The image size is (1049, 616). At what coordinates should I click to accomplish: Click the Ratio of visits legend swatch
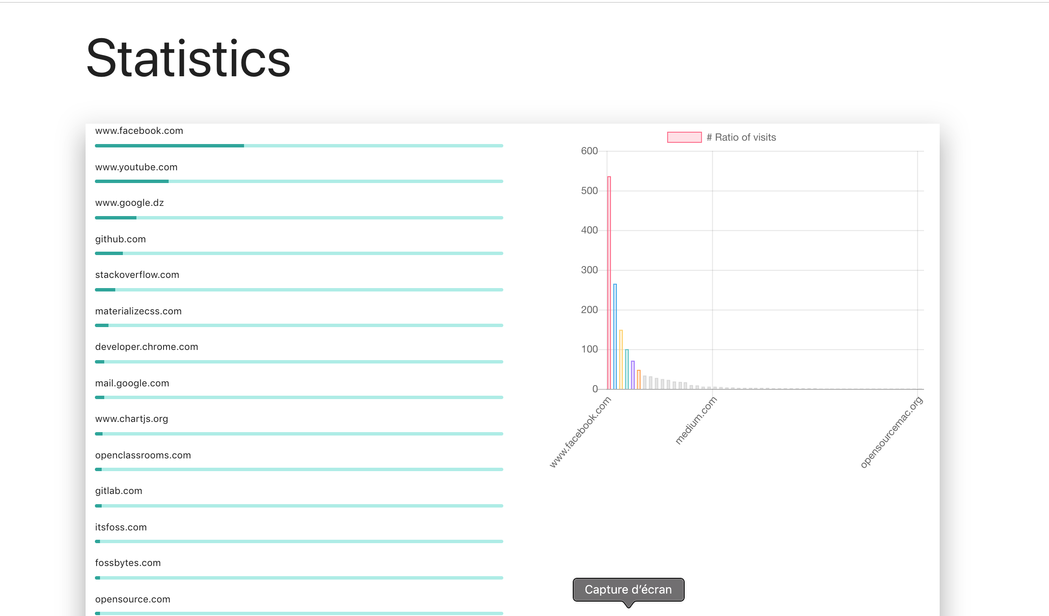point(684,137)
